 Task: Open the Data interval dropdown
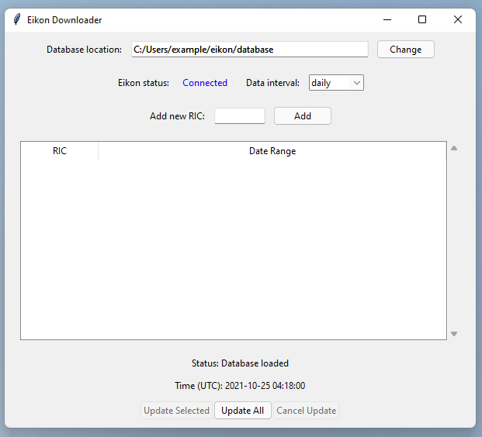coord(336,83)
